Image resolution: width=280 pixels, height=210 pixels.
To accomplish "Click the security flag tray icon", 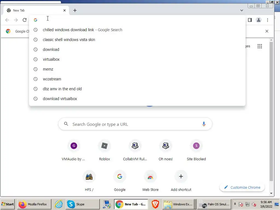I will point(241,204).
